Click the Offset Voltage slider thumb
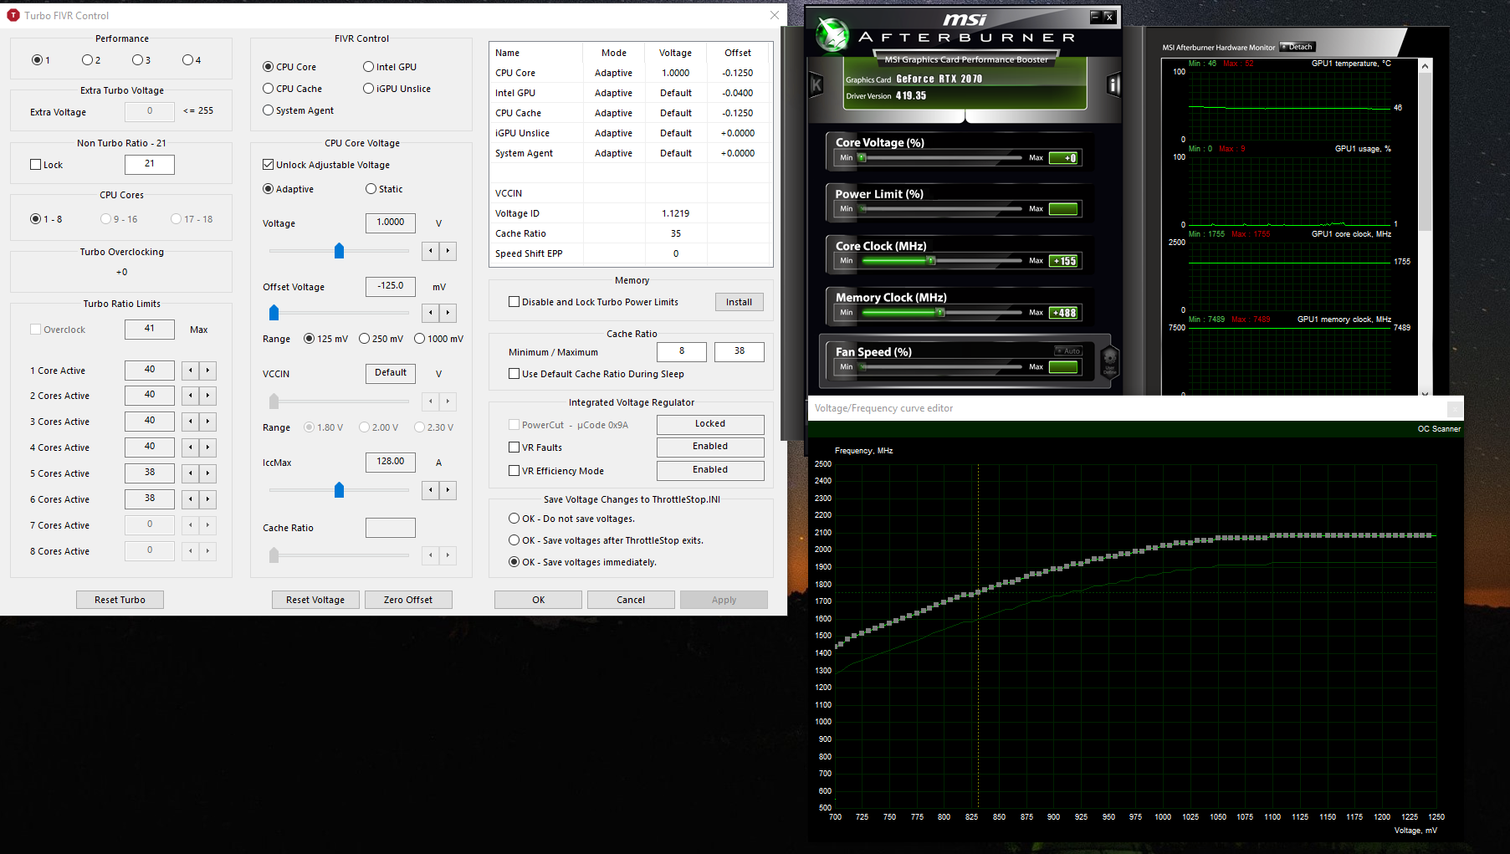The image size is (1510, 854). point(274,313)
